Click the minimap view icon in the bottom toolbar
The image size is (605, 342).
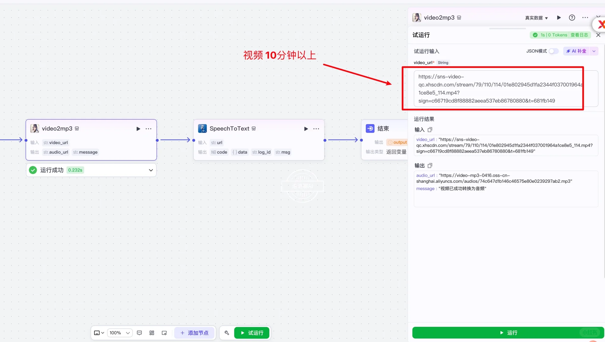[164, 333]
